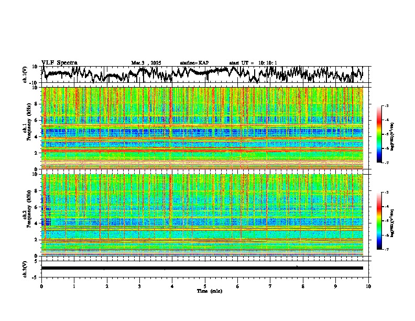Screen dimensions: 415x321
Task: Click the "-3" label atop the ch.1 colorbar
Action: pyautogui.click(x=386, y=106)
